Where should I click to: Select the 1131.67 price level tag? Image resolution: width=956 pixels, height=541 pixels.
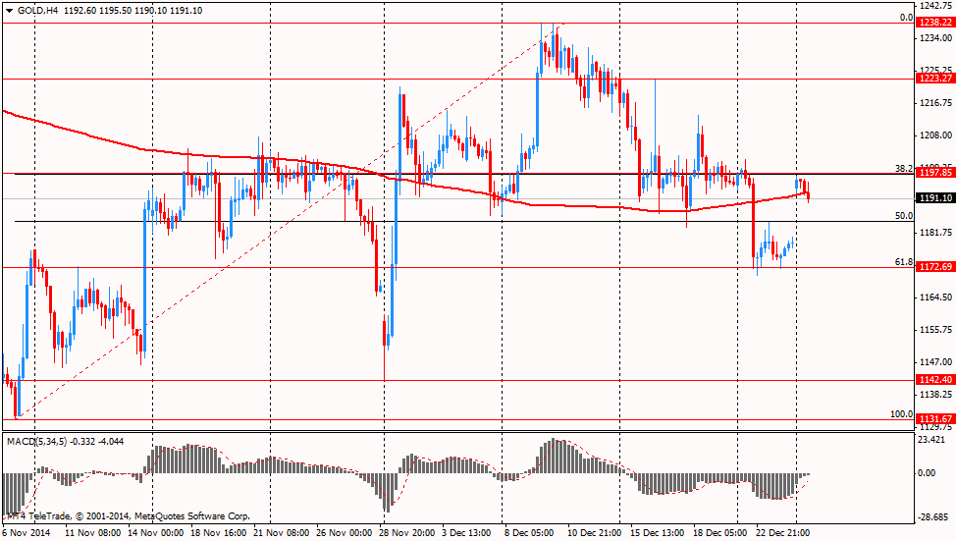(935, 419)
